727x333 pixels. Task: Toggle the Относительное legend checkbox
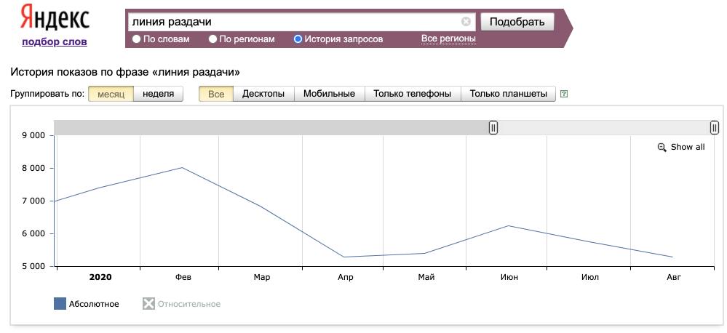tap(148, 303)
